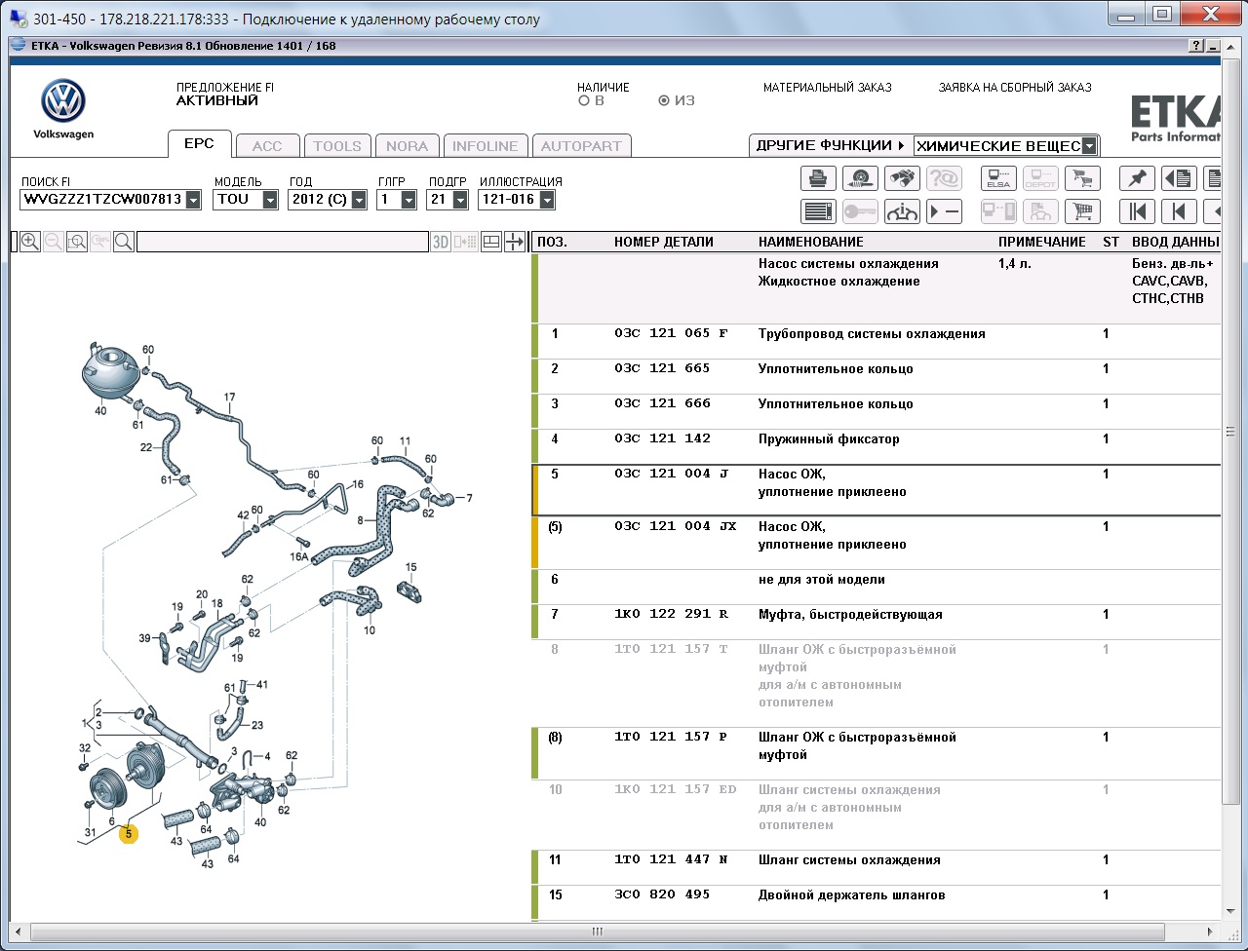Open the ACC tab
Viewport: 1248px width, 951px height.
tap(267, 146)
